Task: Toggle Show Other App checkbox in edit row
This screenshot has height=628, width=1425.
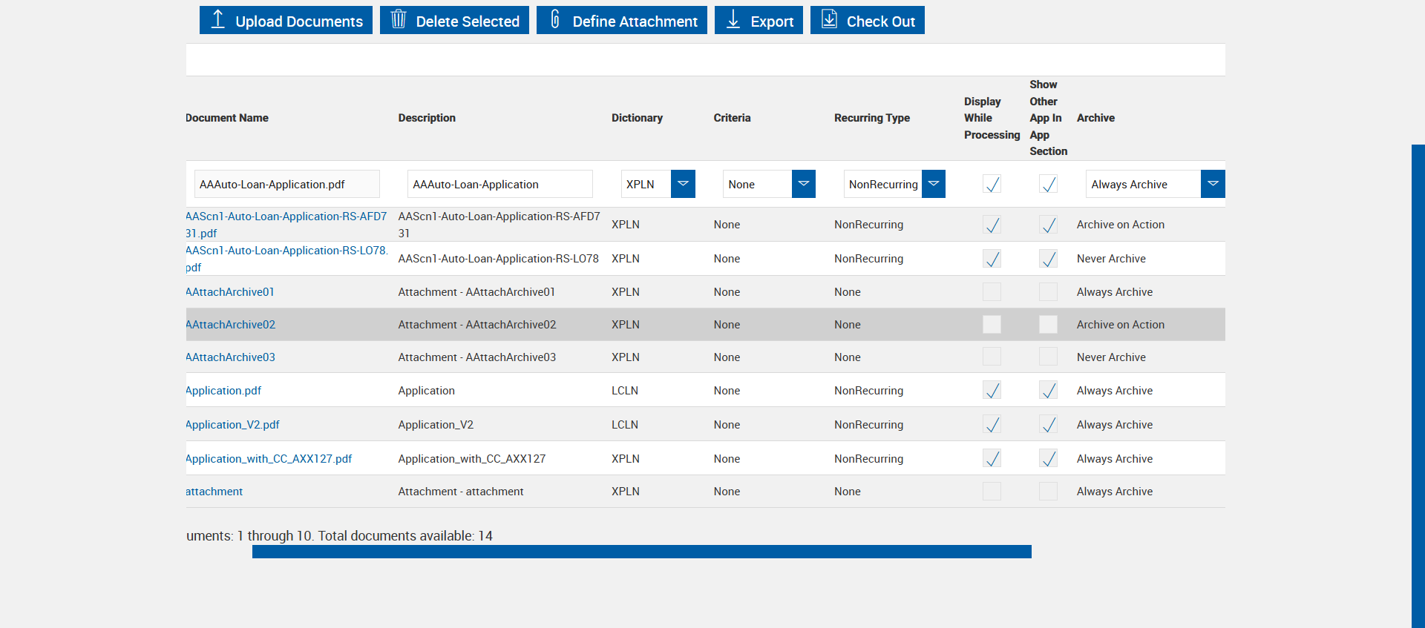Action: [1048, 184]
